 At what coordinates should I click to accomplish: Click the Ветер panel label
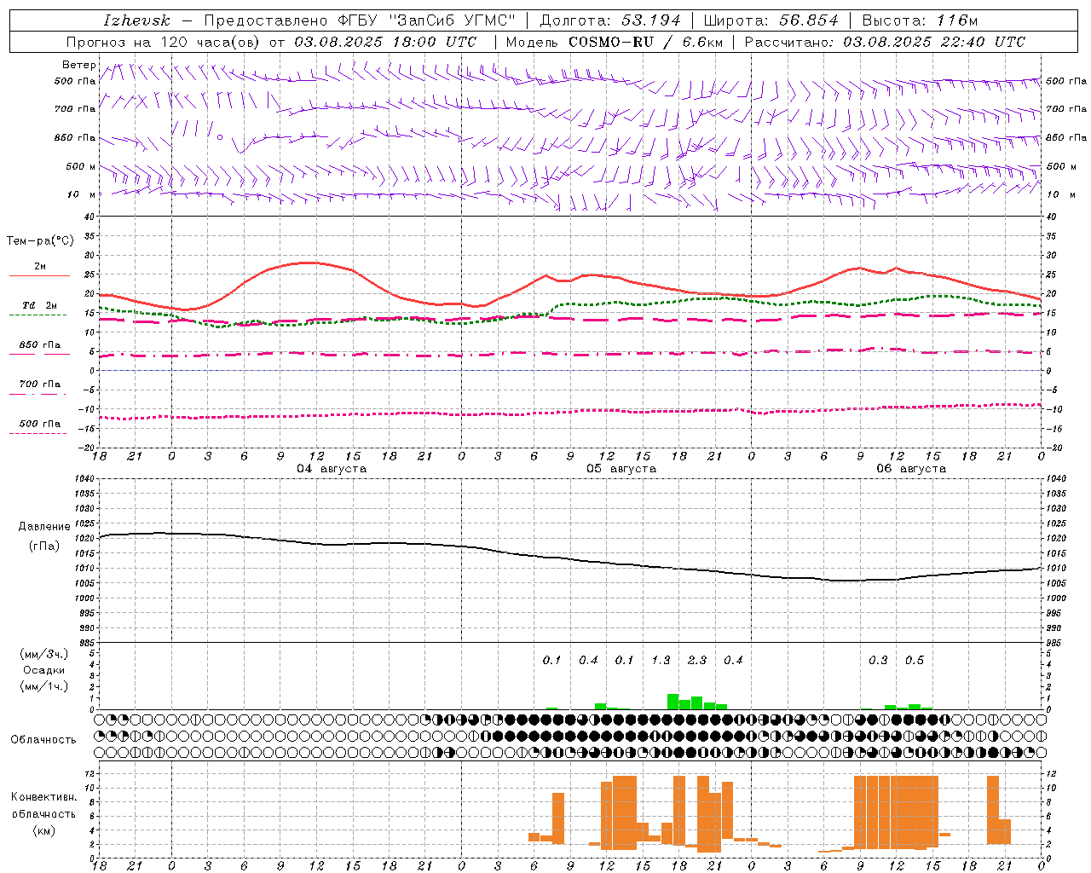pyautogui.click(x=79, y=65)
